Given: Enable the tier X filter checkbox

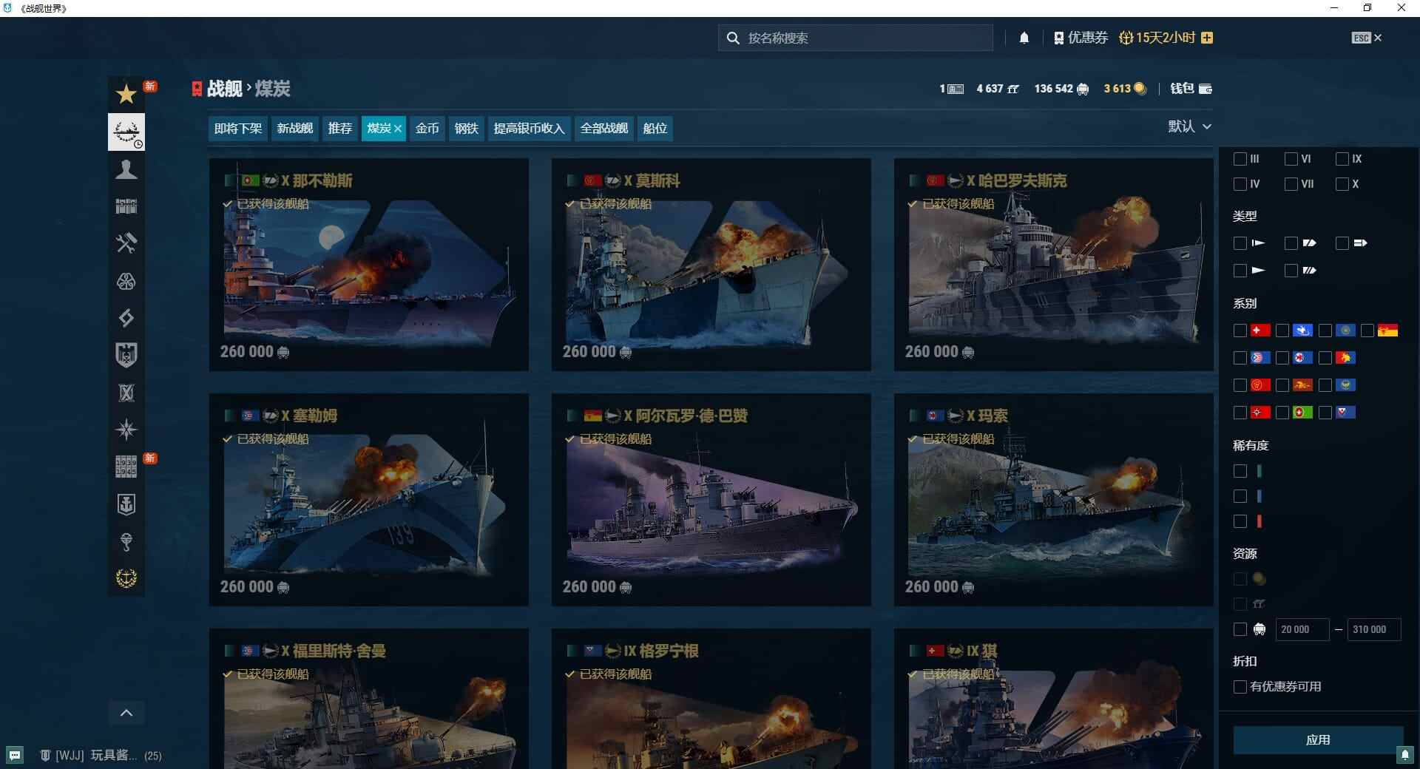Looking at the screenshot, I should coord(1342,184).
